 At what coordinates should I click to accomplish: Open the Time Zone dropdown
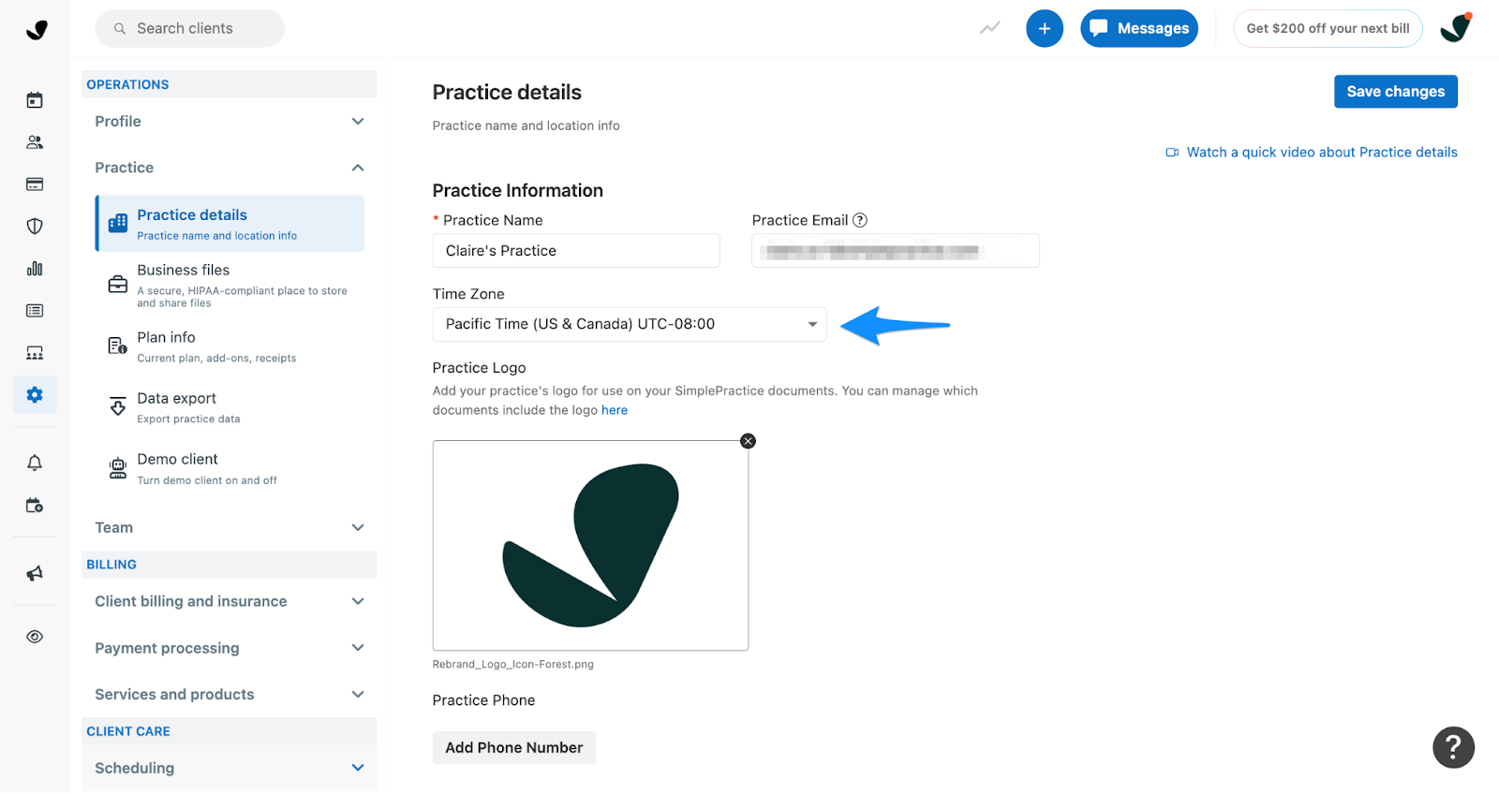click(x=630, y=324)
